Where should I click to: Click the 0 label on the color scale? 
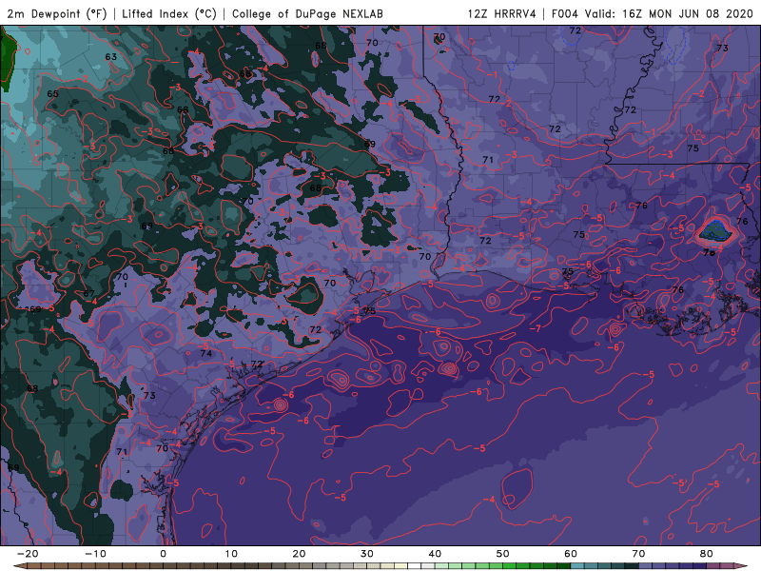(x=163, y=554)
